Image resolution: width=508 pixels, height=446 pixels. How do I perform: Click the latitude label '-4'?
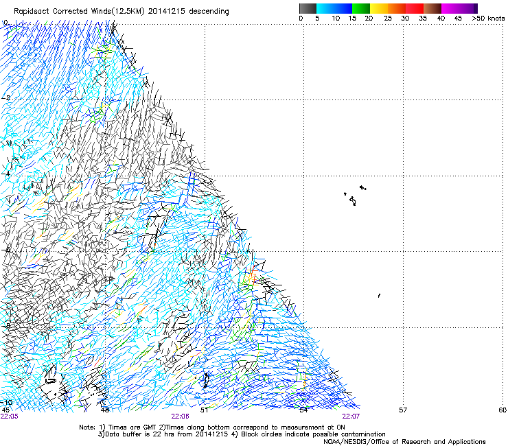pyautogui.click(x=6, y=174)
